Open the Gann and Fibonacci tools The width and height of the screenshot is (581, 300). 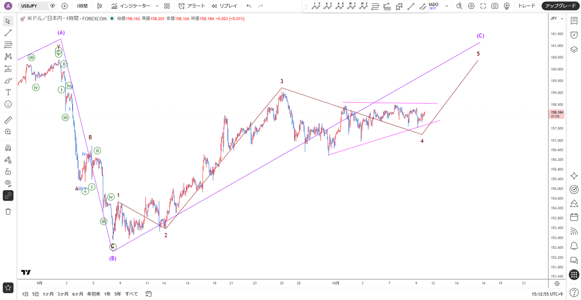(x=8, y=45)
